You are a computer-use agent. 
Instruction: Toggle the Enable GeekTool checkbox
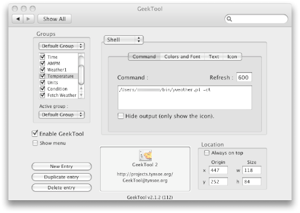(35, 133)
